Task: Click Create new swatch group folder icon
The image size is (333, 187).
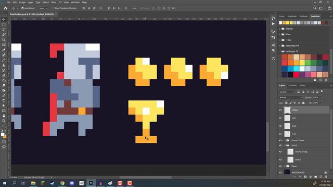Action: pyautogui.click(x=315, y=80)
